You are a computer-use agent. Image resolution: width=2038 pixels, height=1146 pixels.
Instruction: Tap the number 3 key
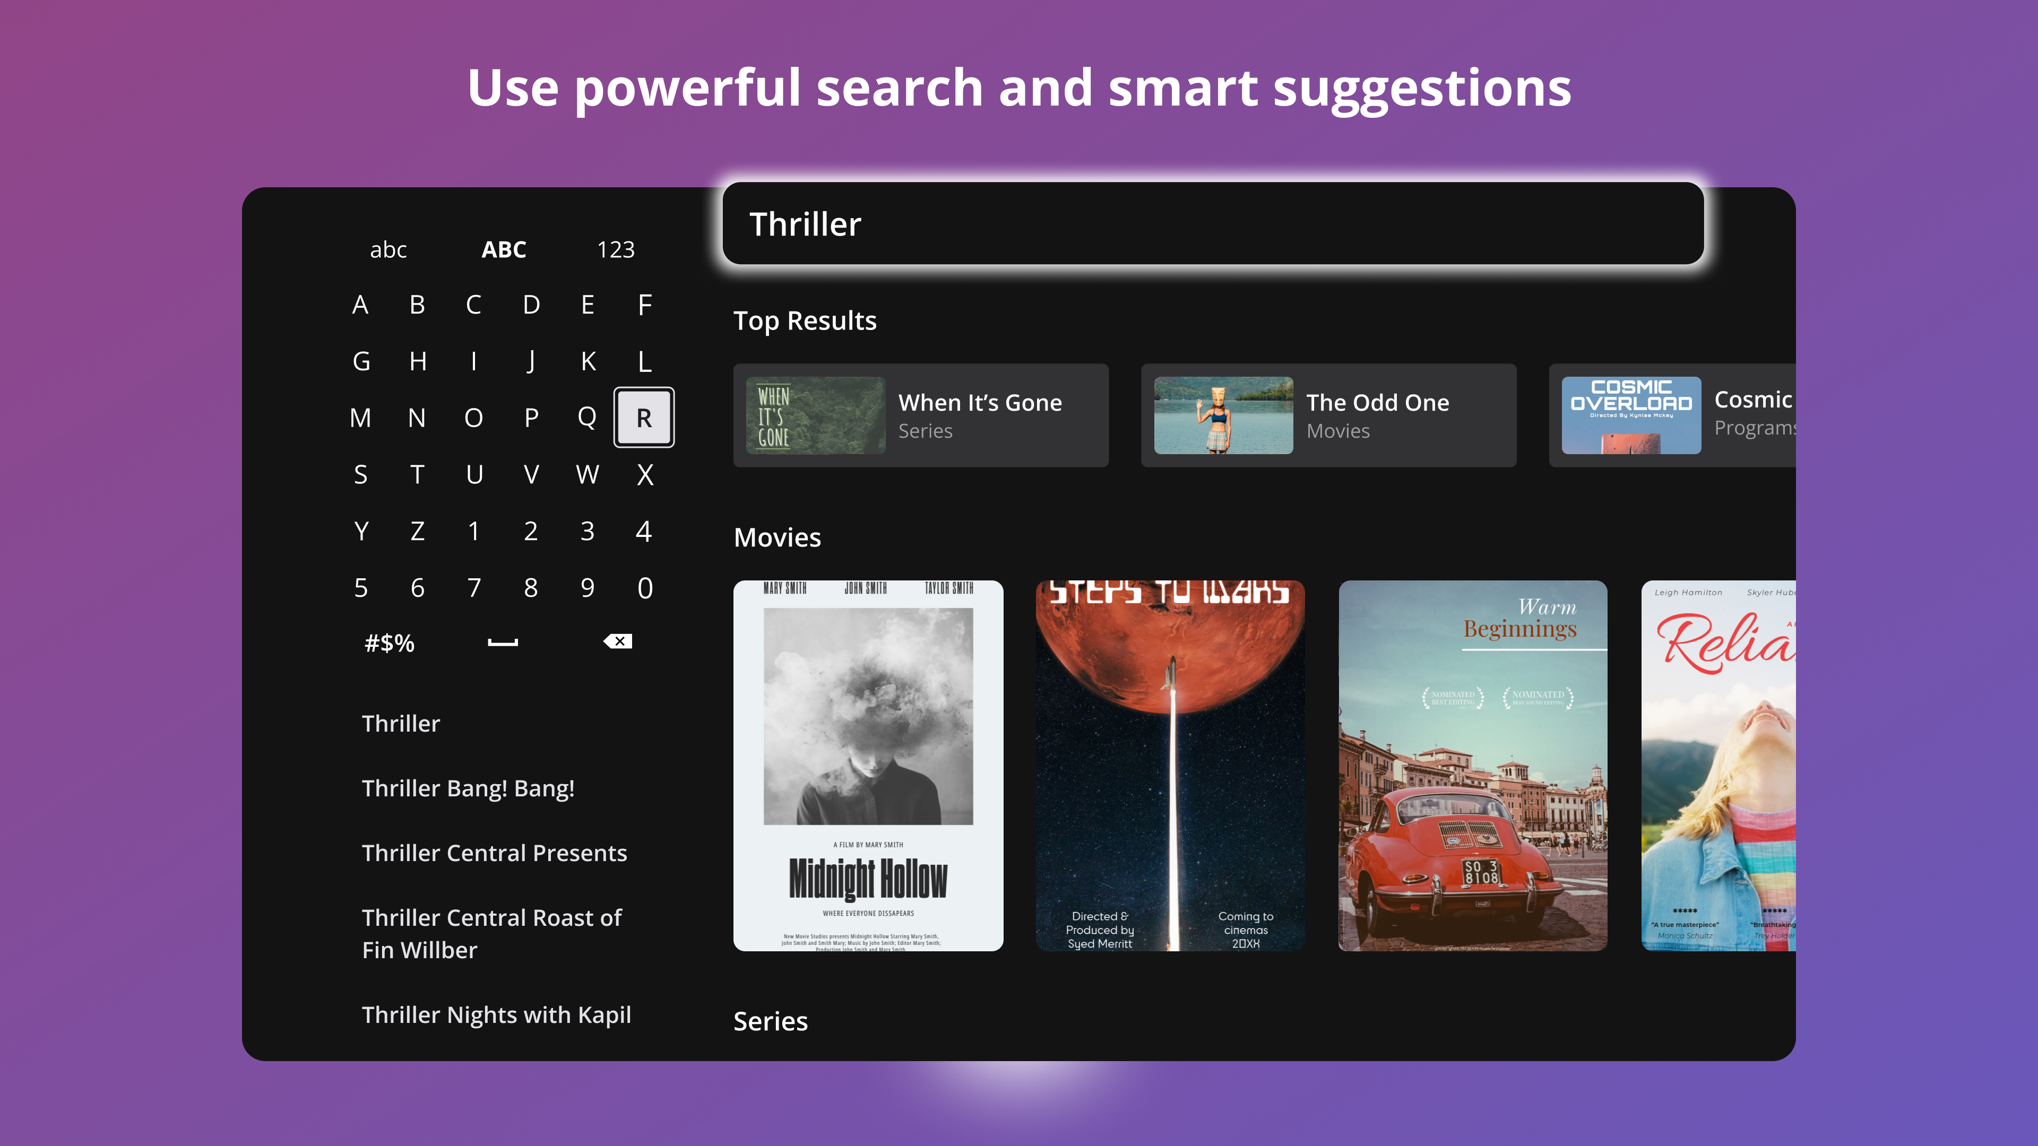[587, 531]
